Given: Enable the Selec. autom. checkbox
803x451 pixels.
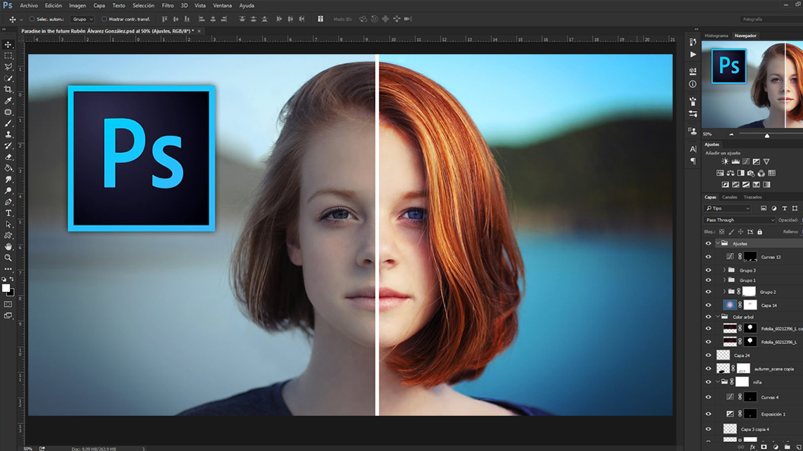Looking at the screenshot, I should point(32,19).
